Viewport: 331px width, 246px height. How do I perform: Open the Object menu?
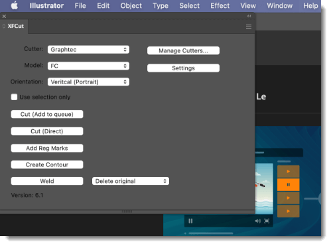131,6
